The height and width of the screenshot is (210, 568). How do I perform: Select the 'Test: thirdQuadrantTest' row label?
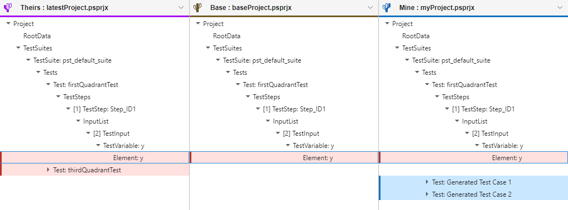tap(87, 170)
